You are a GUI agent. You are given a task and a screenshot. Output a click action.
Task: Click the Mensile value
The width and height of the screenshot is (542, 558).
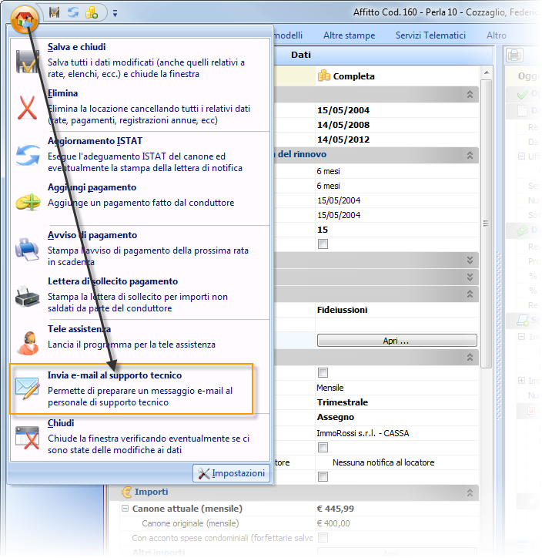coord(330,388)
